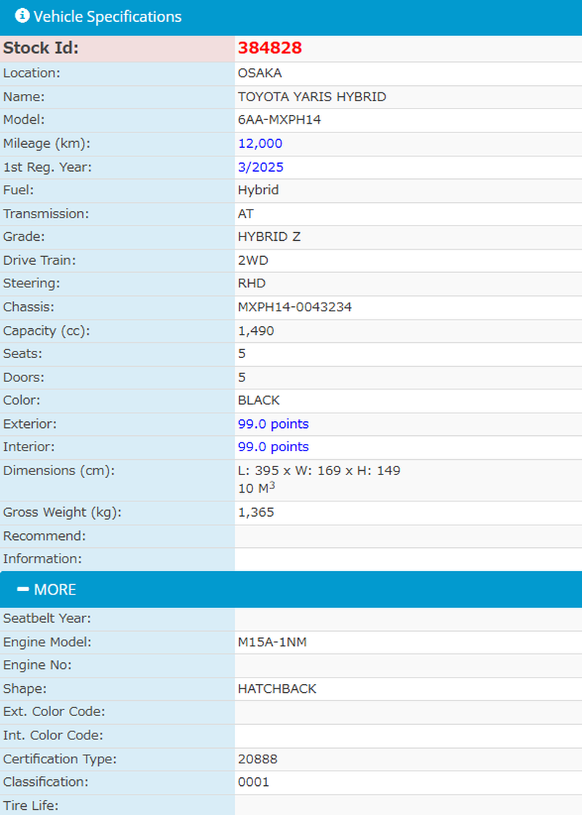
Task: Click the Classification: label
Action: click(46, 782)
